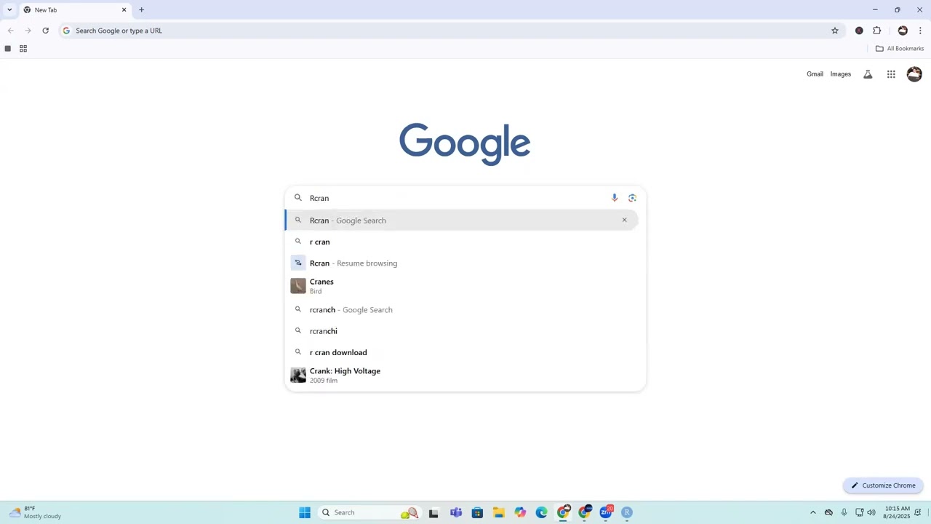
Task: Open the Extensions puzzle icon
Action: [x=876, y=31]
